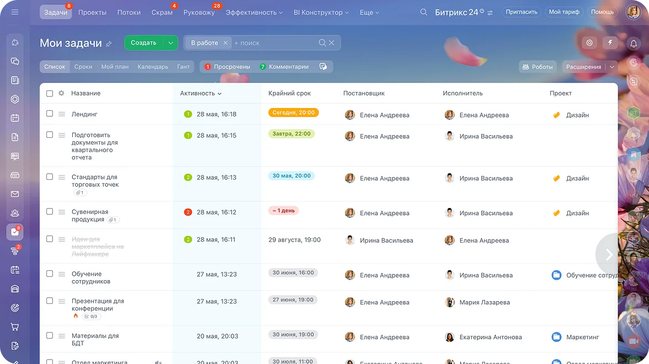Open the Расширения dropdown
Viewport: 649px width, 364px height.
coord(589,67)
